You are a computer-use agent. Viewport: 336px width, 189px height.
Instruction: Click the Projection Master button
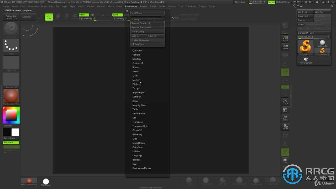[11, 17]
